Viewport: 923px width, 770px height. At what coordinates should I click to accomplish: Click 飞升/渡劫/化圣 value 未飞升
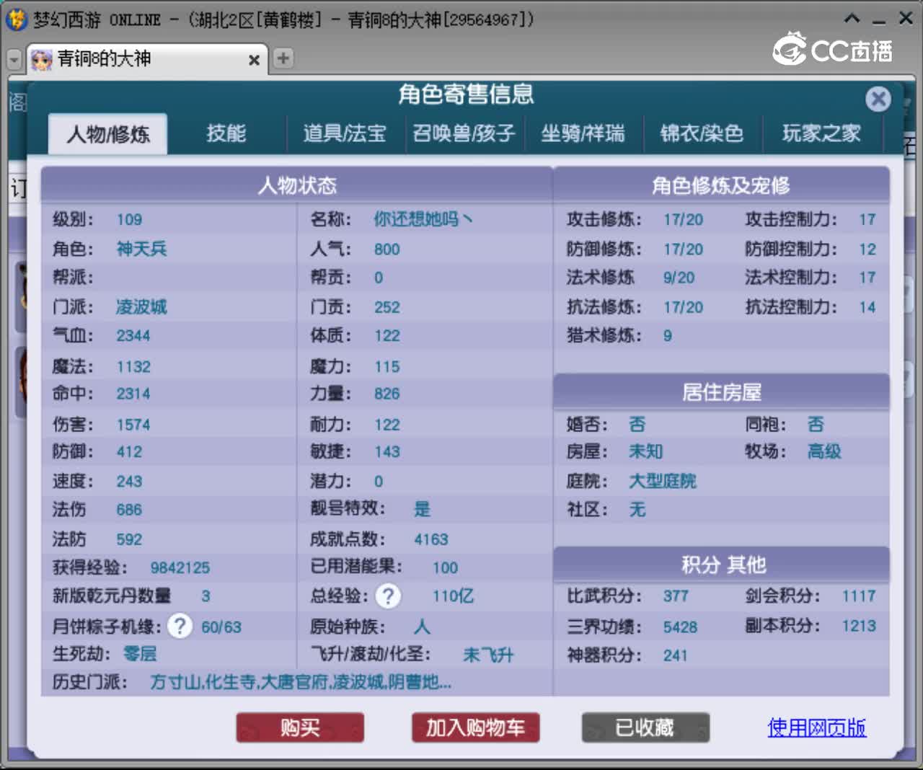(x=488, y=655)
